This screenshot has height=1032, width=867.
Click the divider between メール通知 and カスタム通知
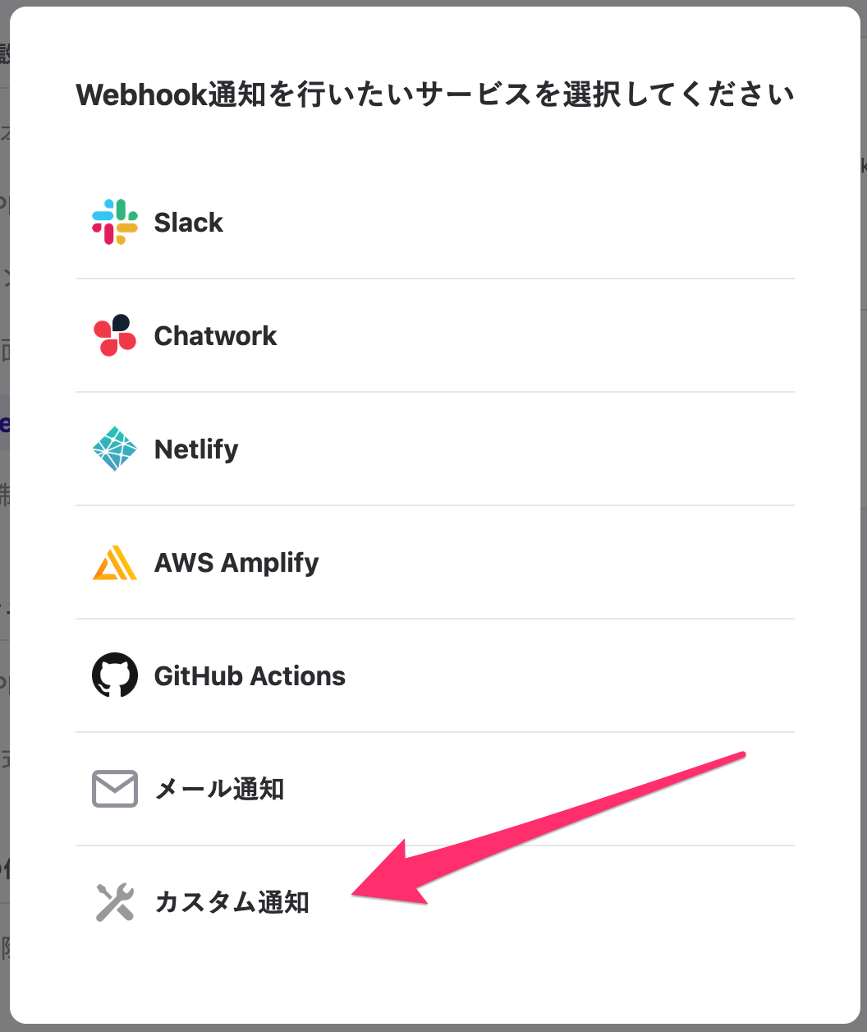pyautogui.click(x=435, y=845)
